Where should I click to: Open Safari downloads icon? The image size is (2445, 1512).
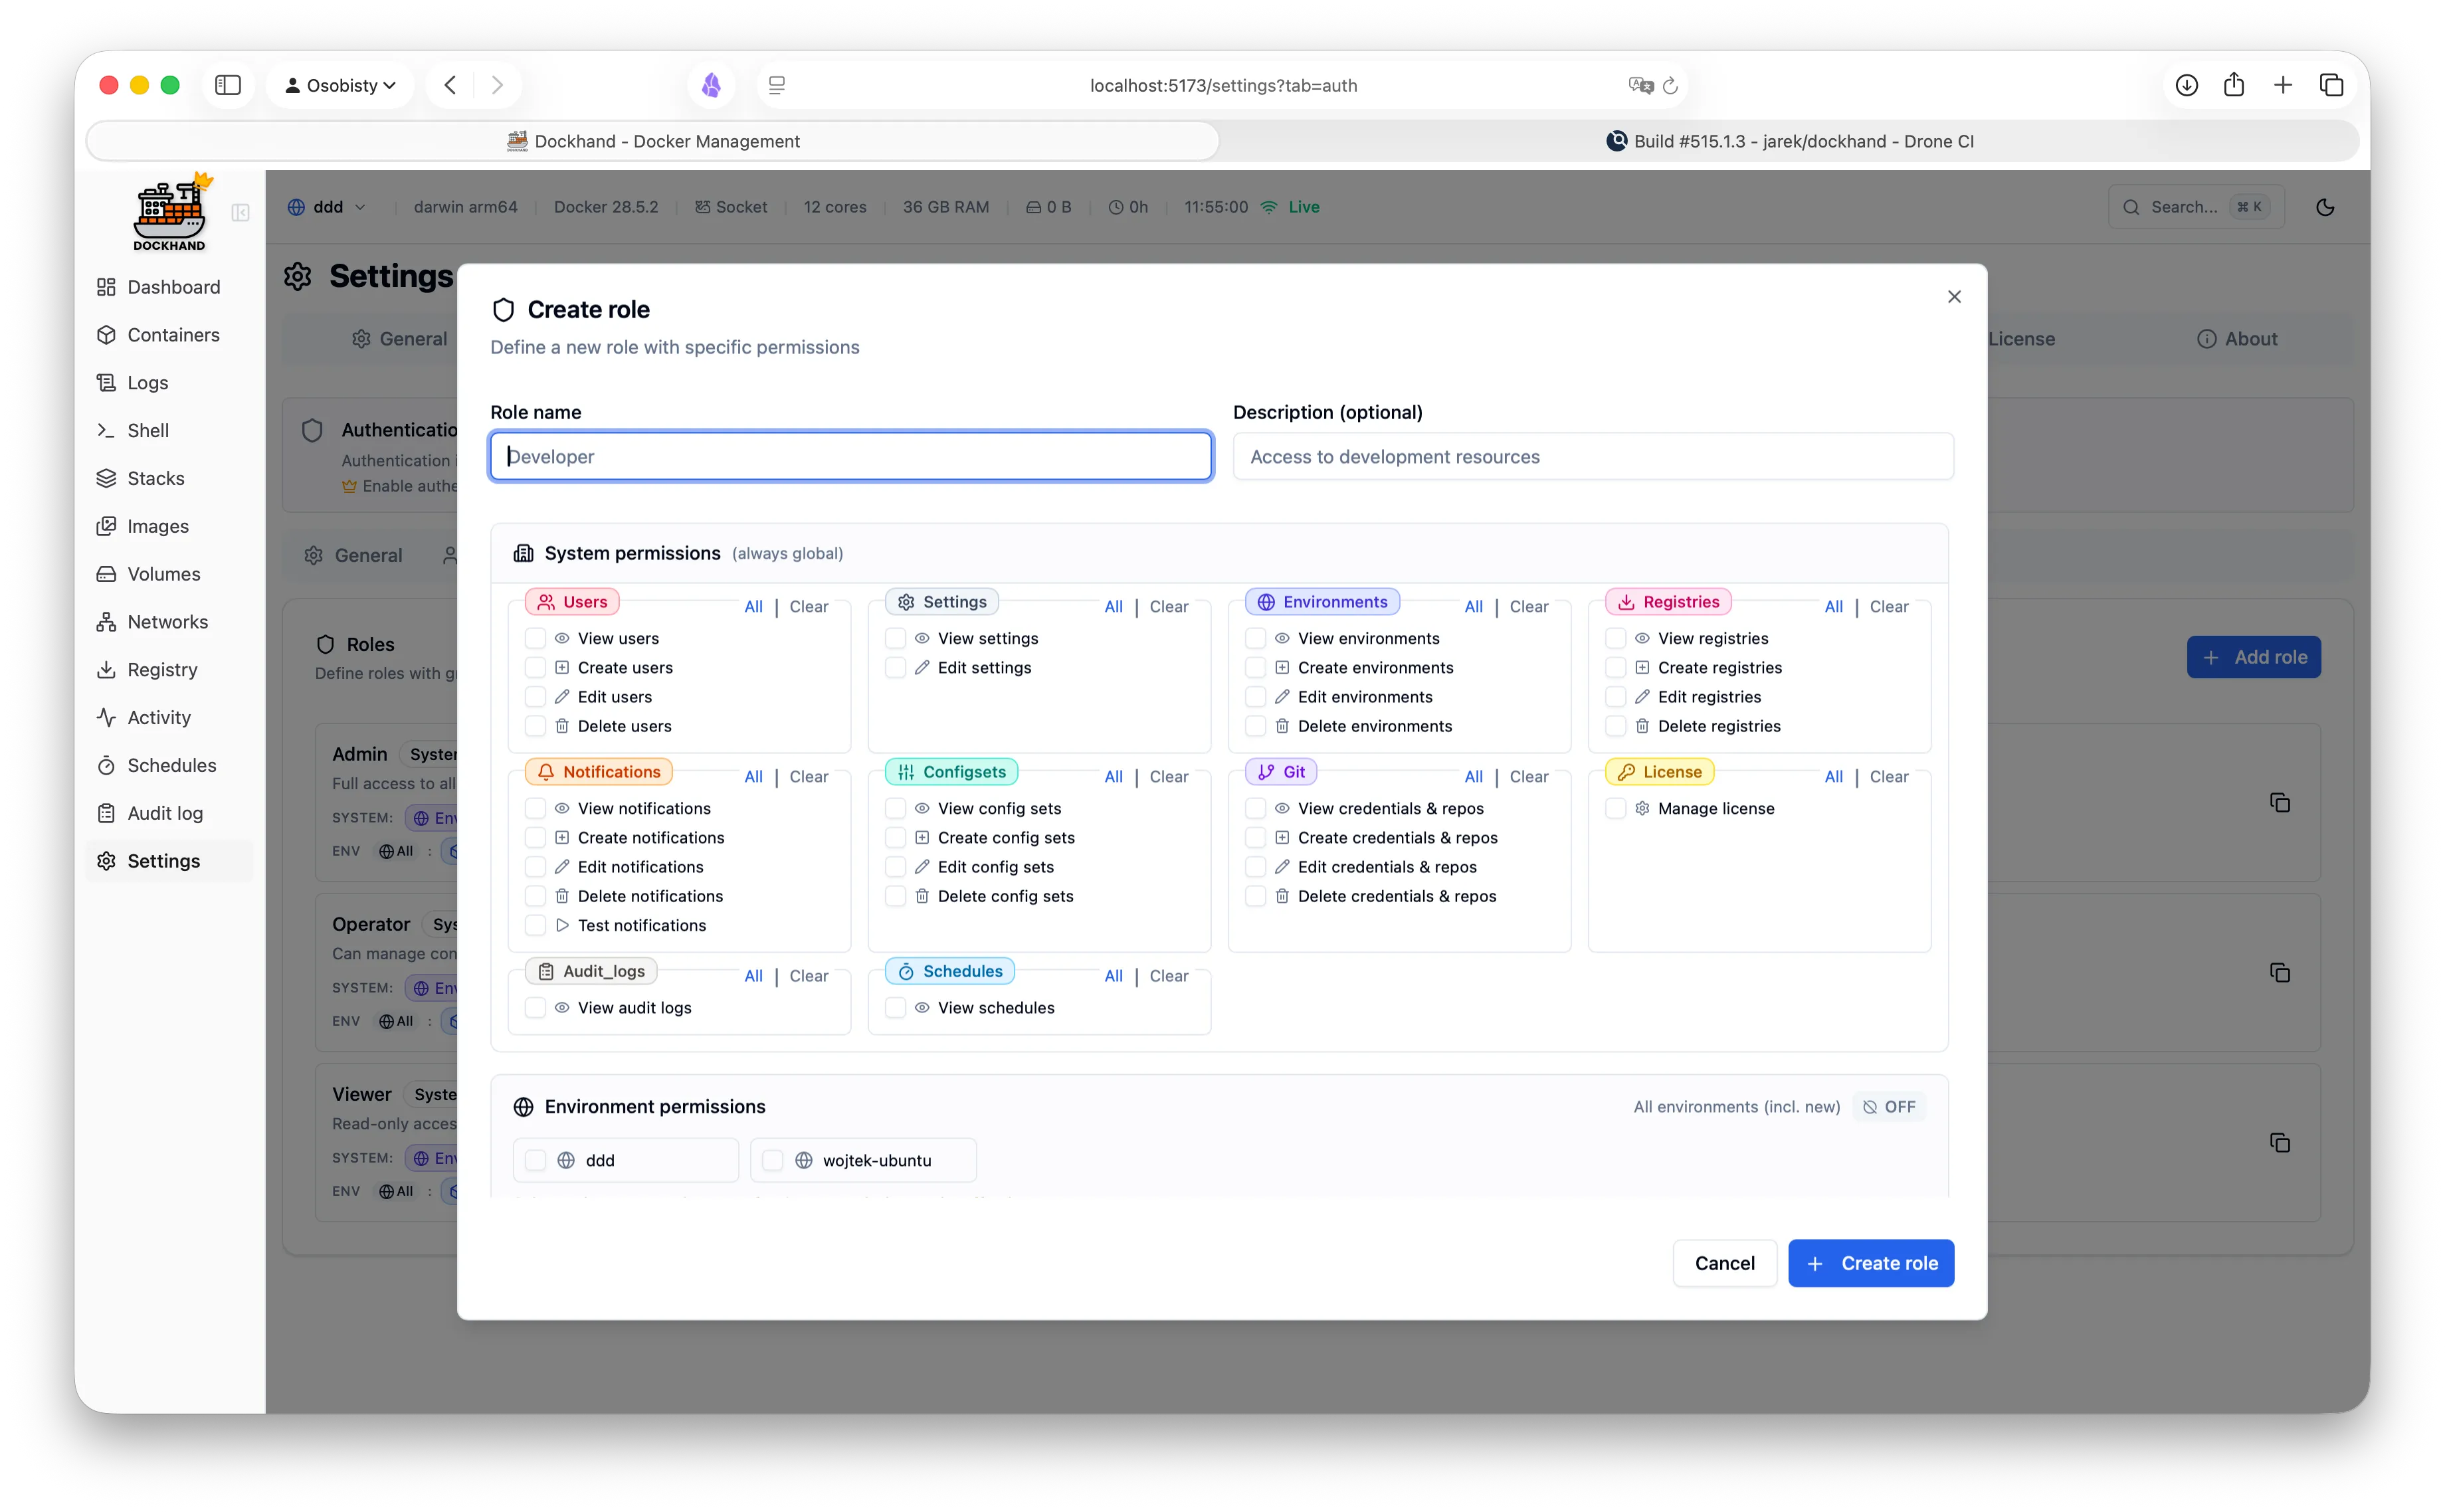click(x=2187, y=85)
